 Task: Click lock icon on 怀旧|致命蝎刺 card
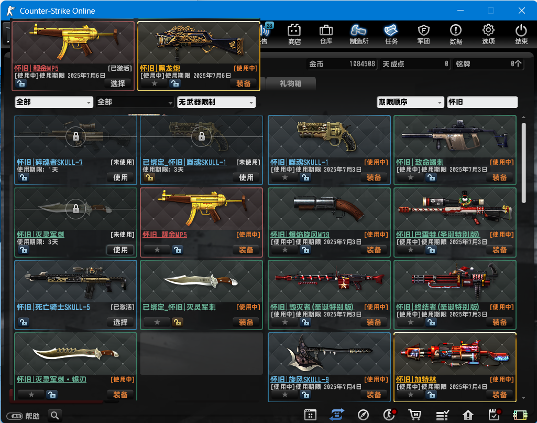431,177
